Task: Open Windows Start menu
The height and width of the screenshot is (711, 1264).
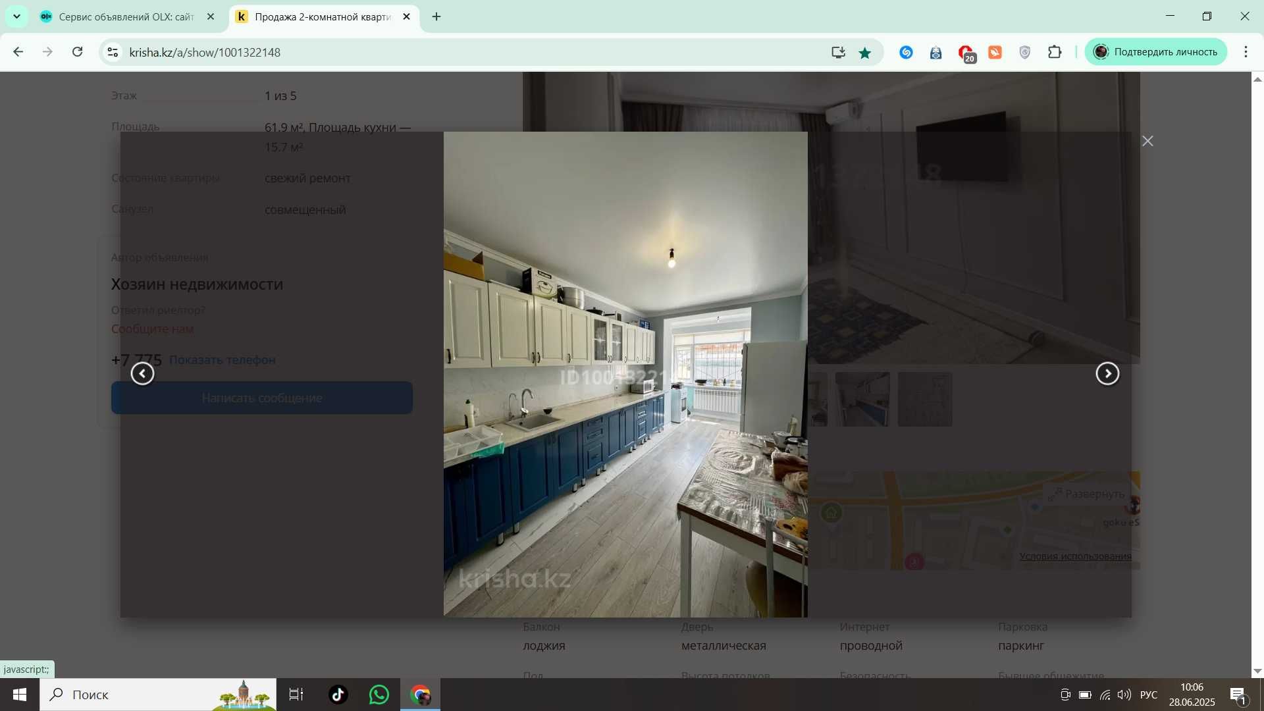Action: point(20,695)
